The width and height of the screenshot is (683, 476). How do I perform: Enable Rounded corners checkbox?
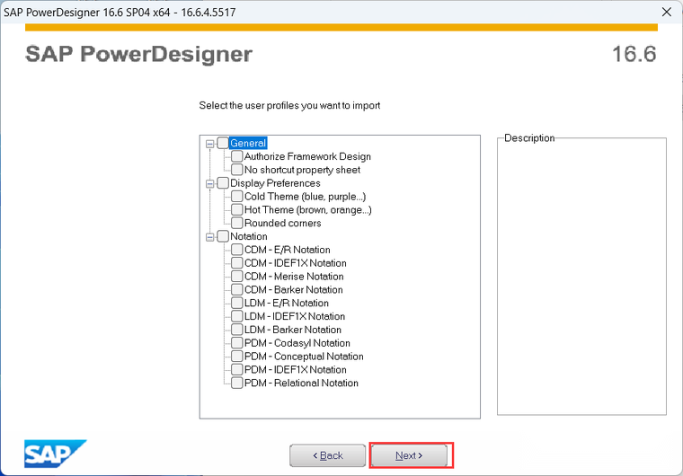point(237,223)
